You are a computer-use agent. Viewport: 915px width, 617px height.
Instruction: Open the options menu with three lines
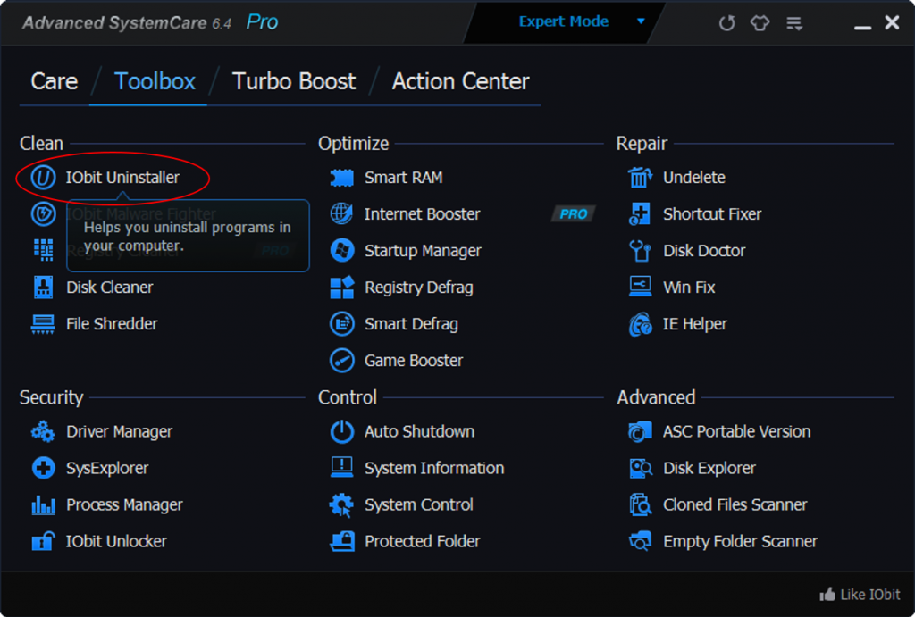pyautogui.click(x=794, y=23)
